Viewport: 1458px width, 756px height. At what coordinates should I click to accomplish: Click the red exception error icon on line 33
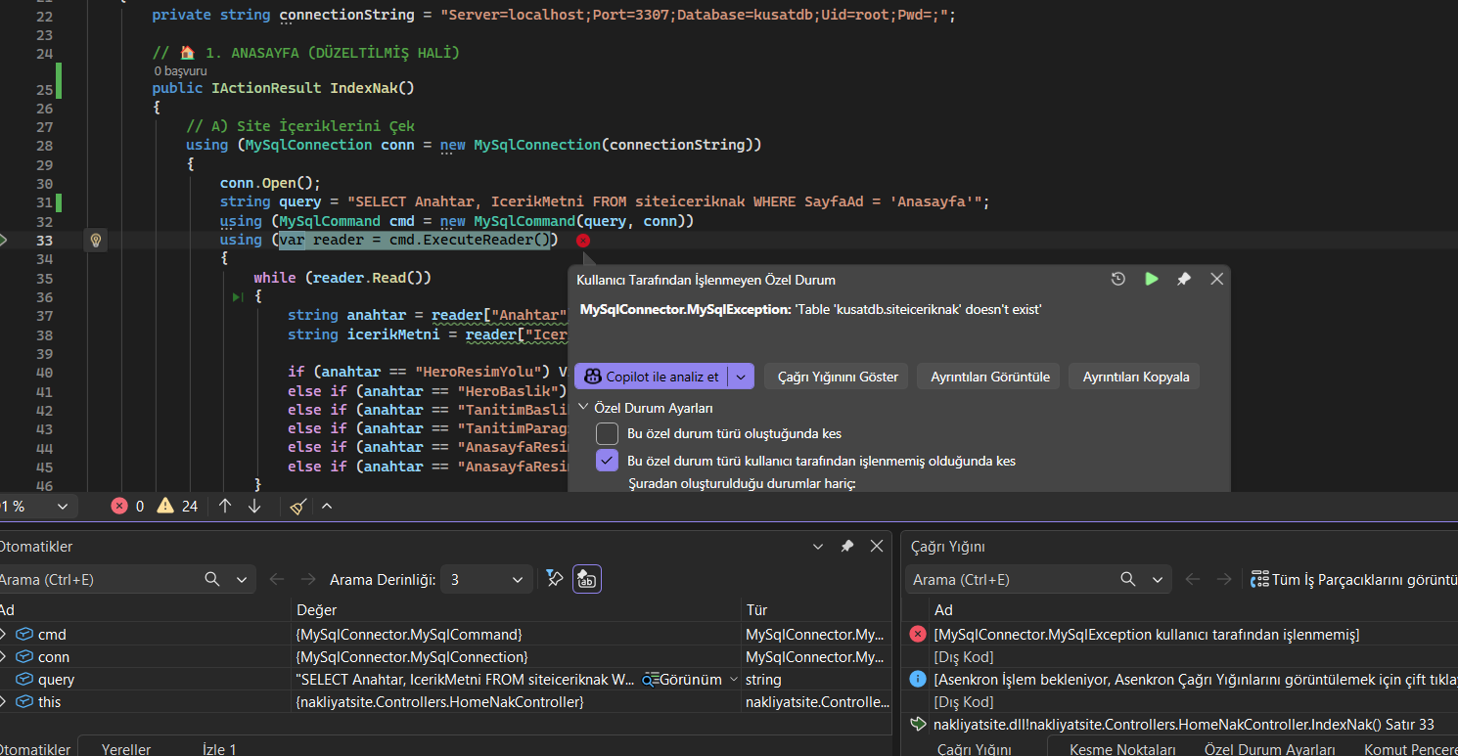[583, 241]
